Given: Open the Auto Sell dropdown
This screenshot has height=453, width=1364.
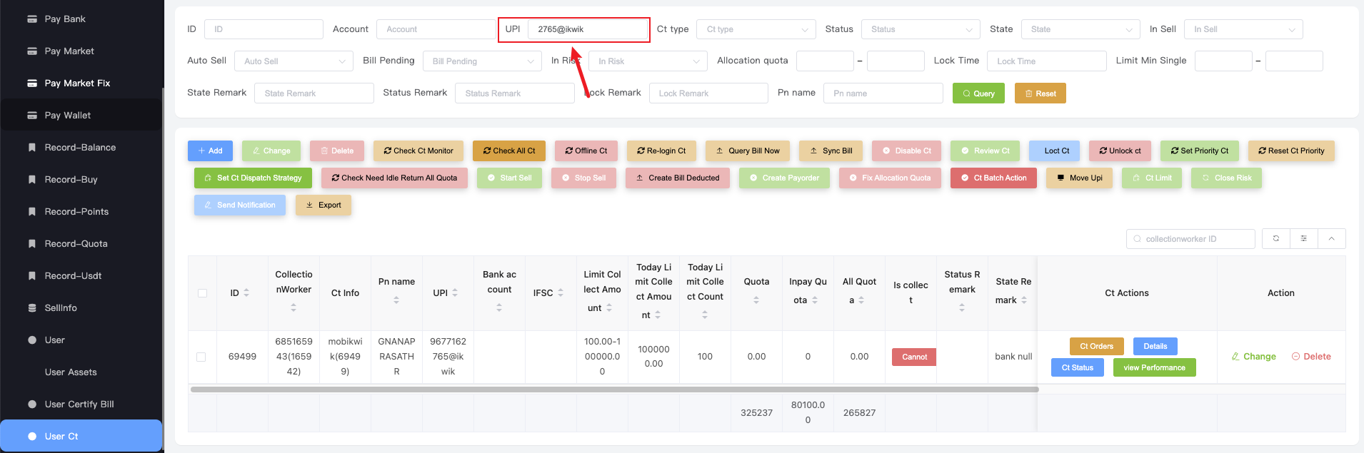Looking at the screenshot, I should tap(294, 61).
